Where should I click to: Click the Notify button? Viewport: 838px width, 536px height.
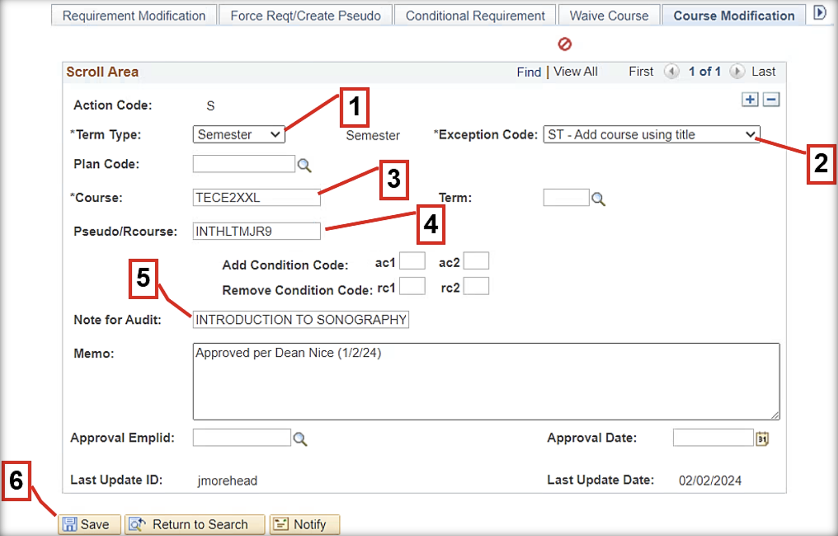[304, 524]
